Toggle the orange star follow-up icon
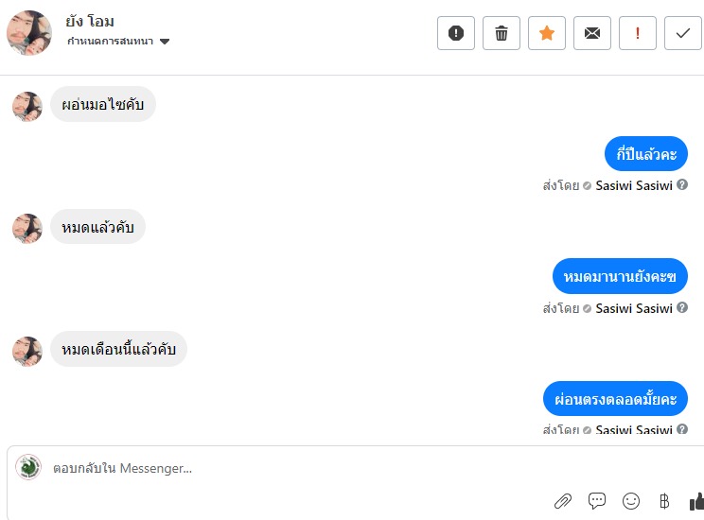Viewport: 704px width, 520px height. tap(547, 33)
